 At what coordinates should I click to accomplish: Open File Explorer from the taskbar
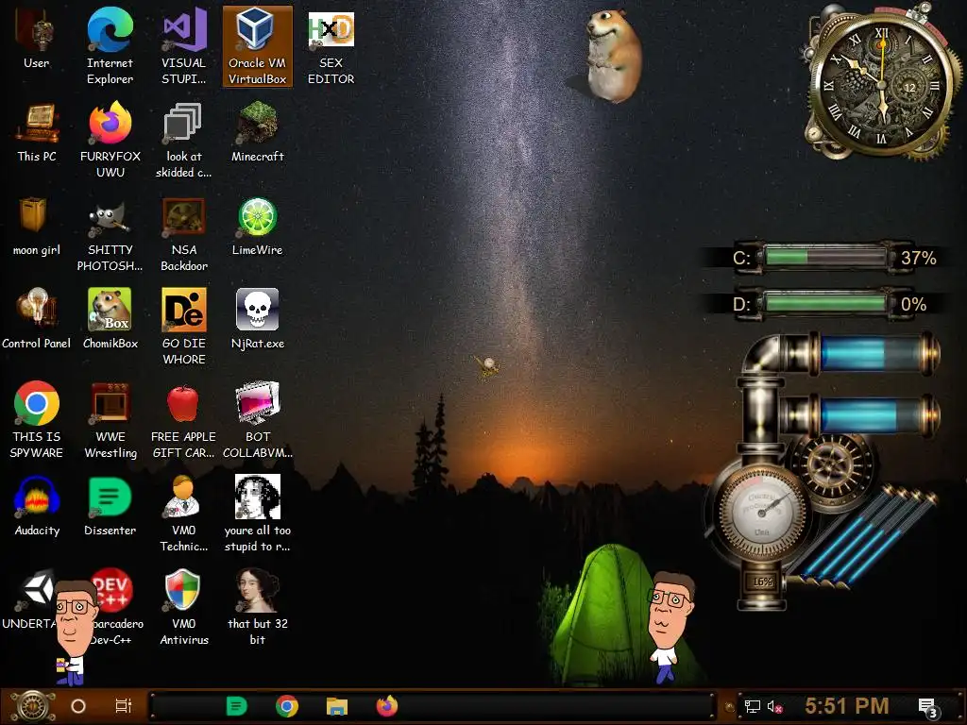[x=337, y=706]
